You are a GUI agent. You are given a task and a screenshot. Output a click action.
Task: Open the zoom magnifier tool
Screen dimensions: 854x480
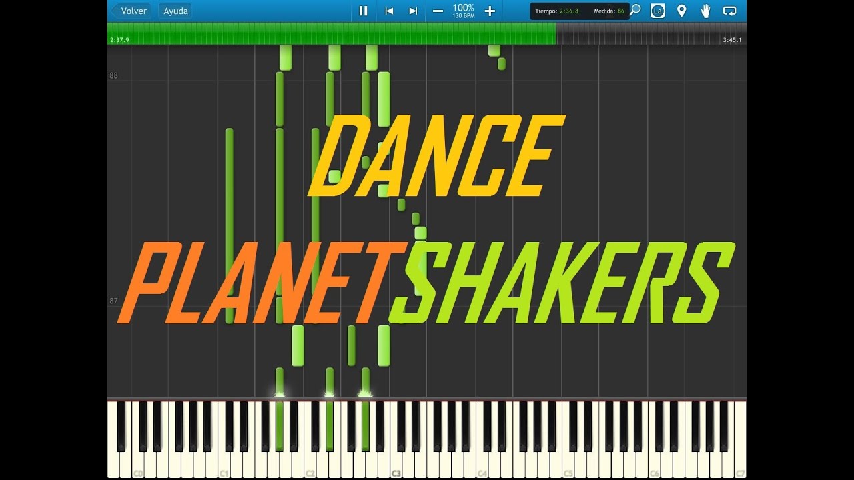[636, 10]
